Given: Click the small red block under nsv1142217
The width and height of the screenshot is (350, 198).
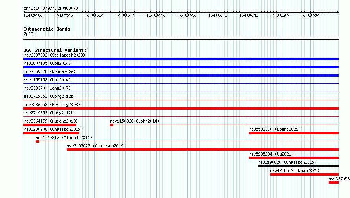Looking at the screenshot, I should tap(37, 141).
